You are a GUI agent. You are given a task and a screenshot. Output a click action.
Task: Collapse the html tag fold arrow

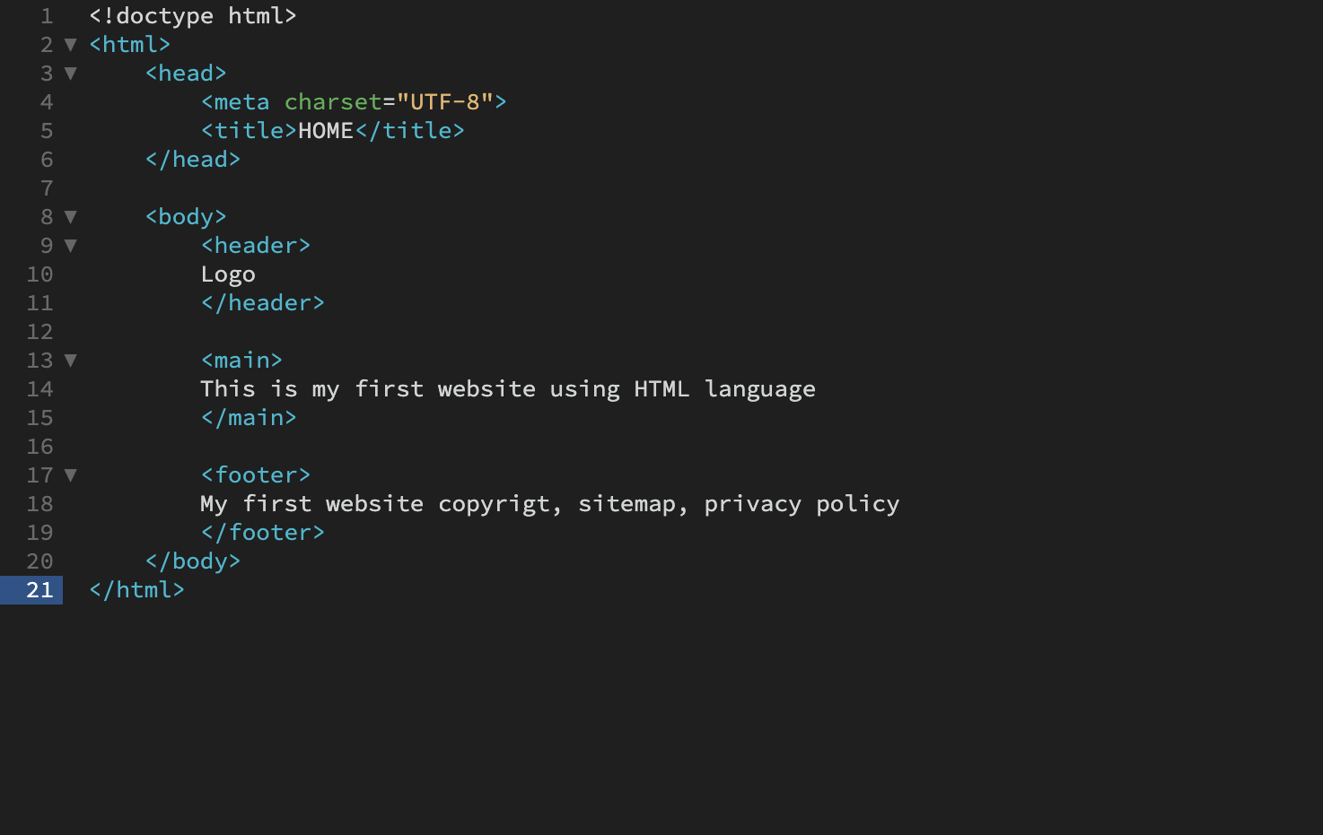[x=71, y=44]
